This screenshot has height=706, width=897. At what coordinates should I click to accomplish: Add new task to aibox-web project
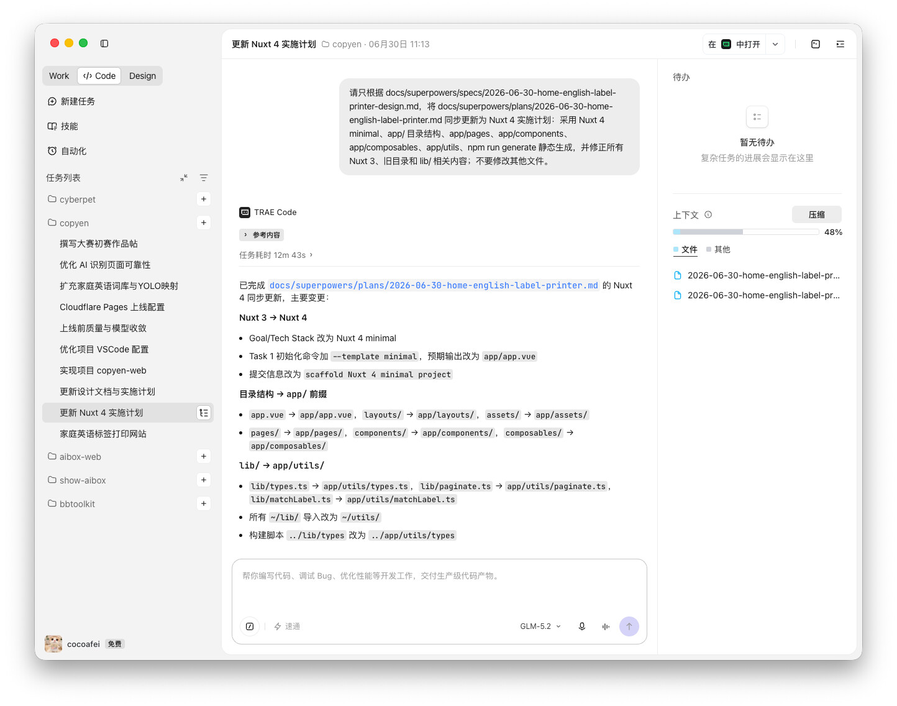(x=204, y=456)
